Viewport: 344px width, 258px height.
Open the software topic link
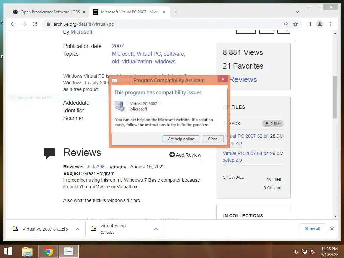[x=174, y=54]
